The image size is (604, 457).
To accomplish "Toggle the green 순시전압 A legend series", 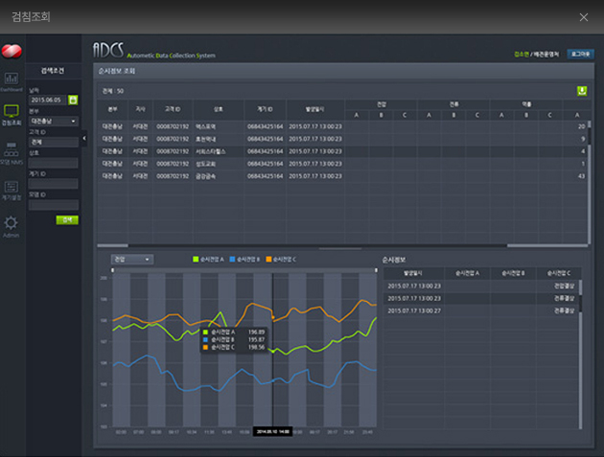I will coord(208,259).
